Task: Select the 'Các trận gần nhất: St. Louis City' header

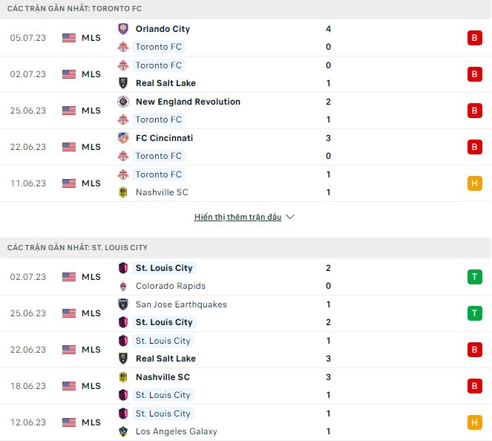Action: click(x=78, y=246)
